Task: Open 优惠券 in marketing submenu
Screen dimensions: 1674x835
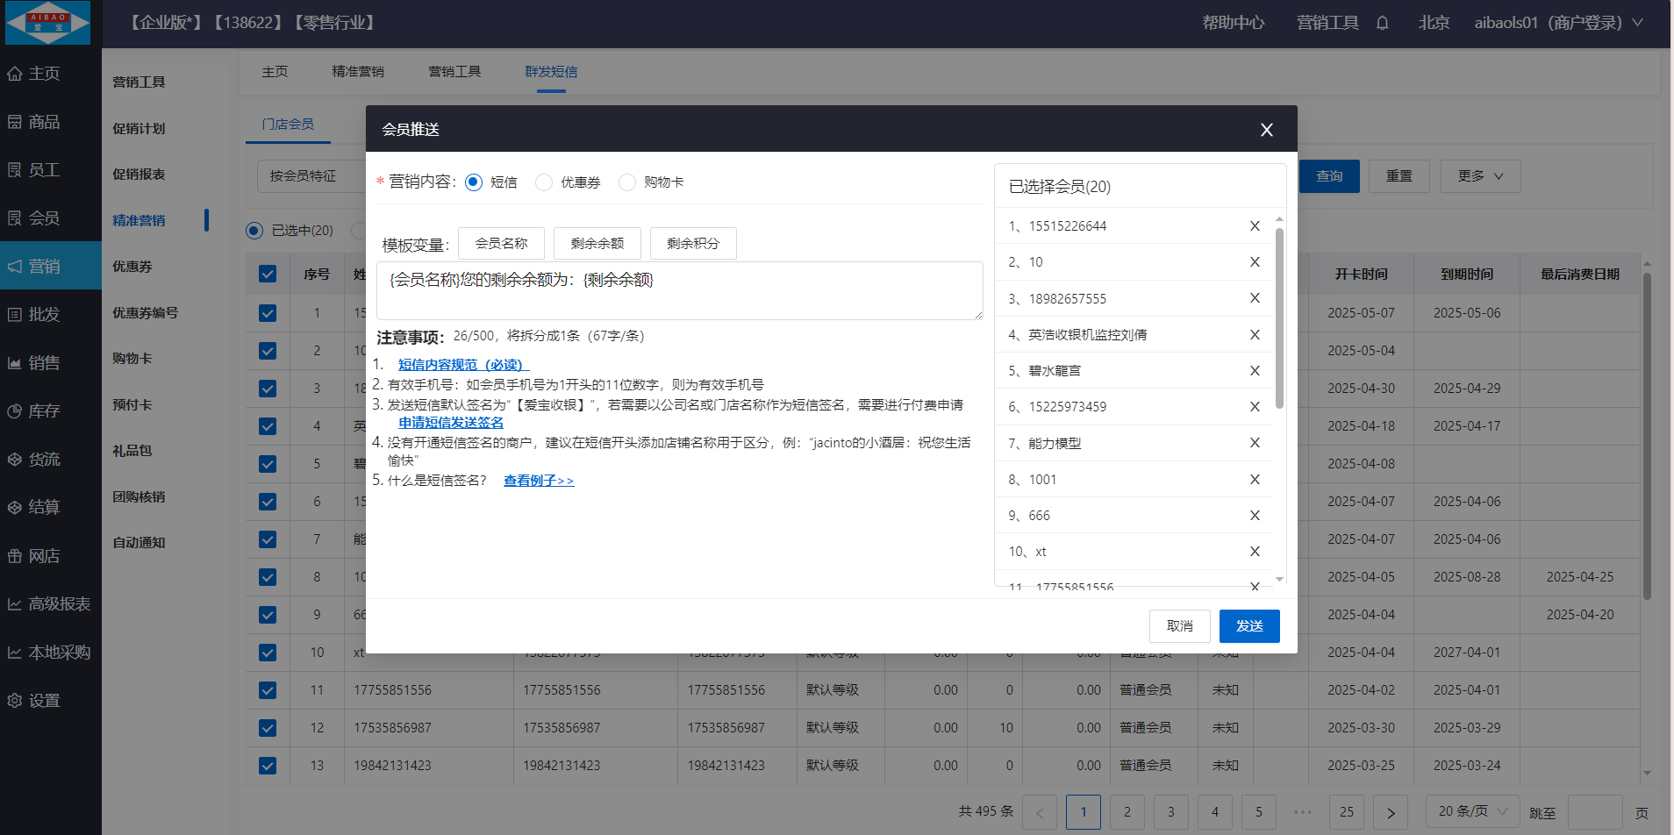Action: pyautogui.click(x=132, y=267)
